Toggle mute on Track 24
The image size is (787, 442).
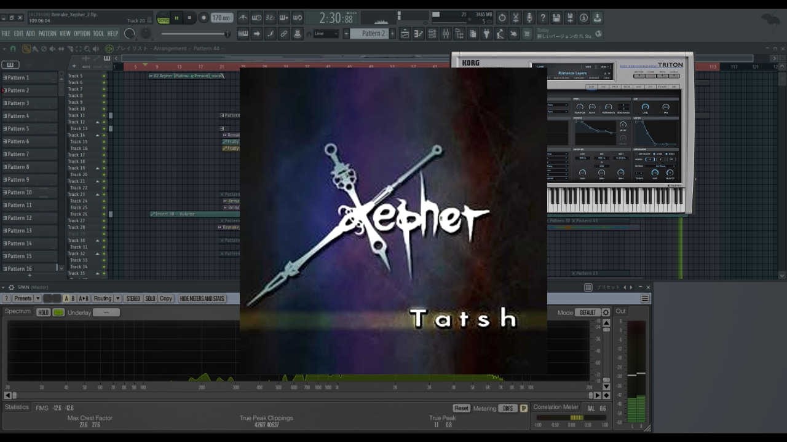point(104,201)
